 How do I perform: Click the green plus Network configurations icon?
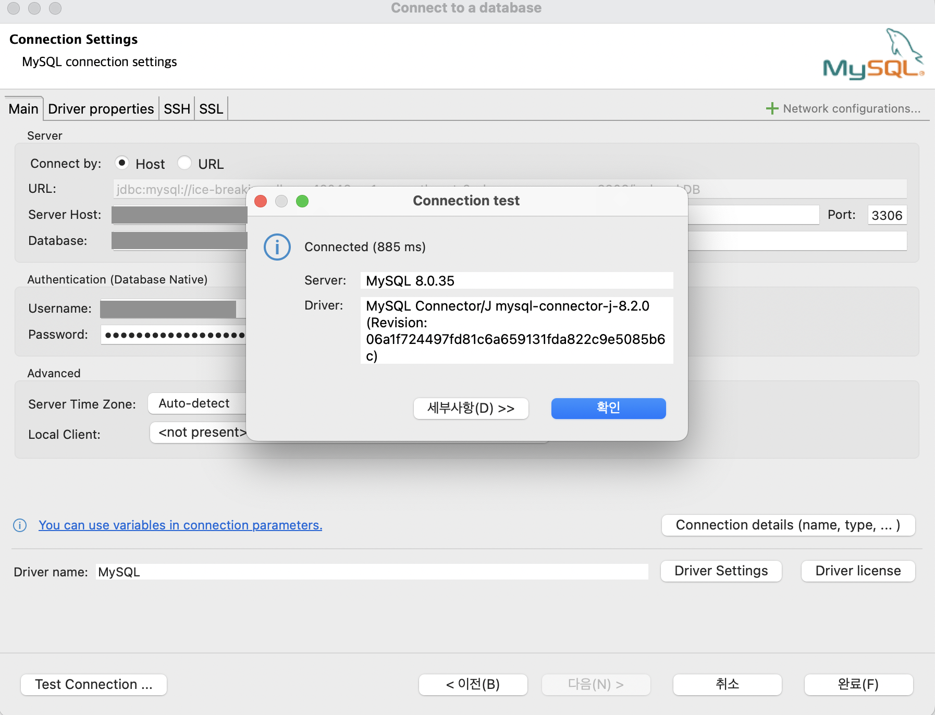click(x=772, y=108)
